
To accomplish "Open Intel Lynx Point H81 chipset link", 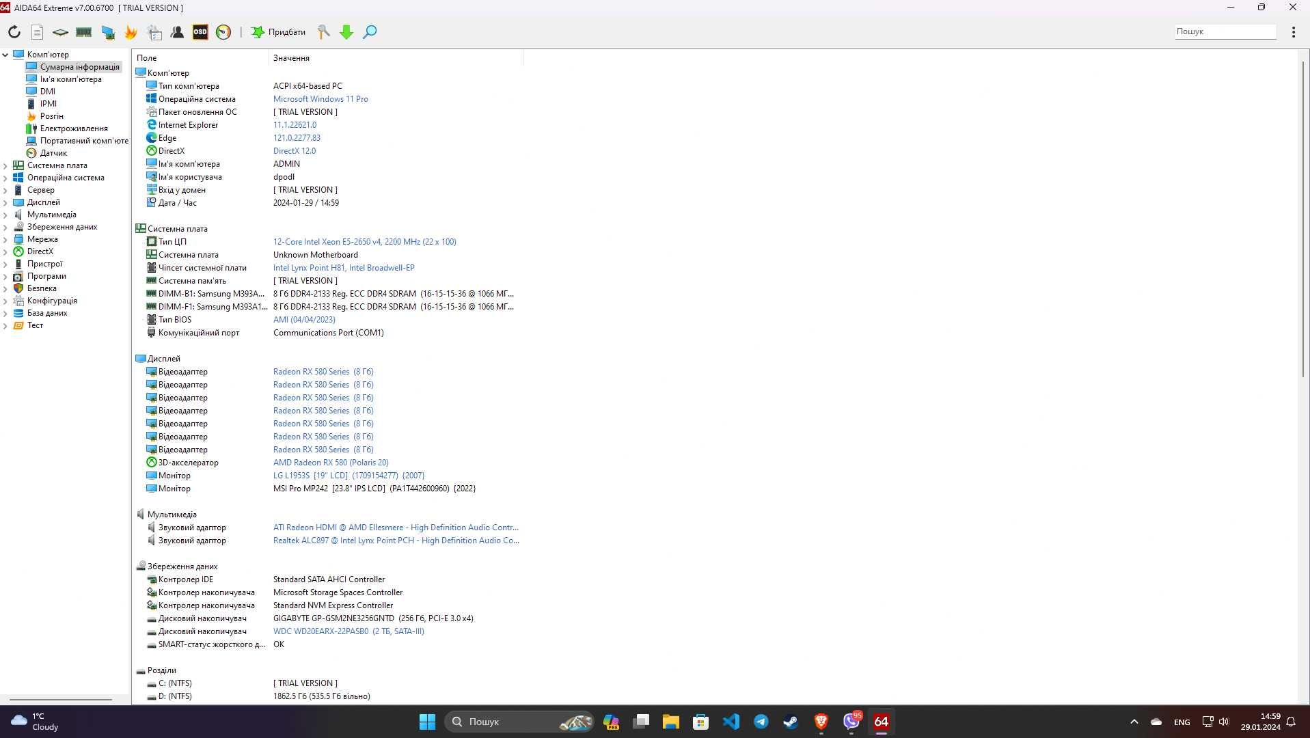I will 344,268.
